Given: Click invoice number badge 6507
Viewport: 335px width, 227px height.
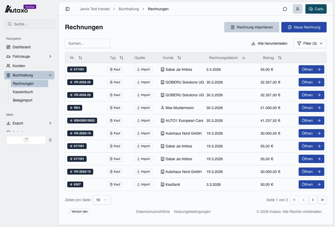Looking at the screenshot, I should (x=75, y=184).
